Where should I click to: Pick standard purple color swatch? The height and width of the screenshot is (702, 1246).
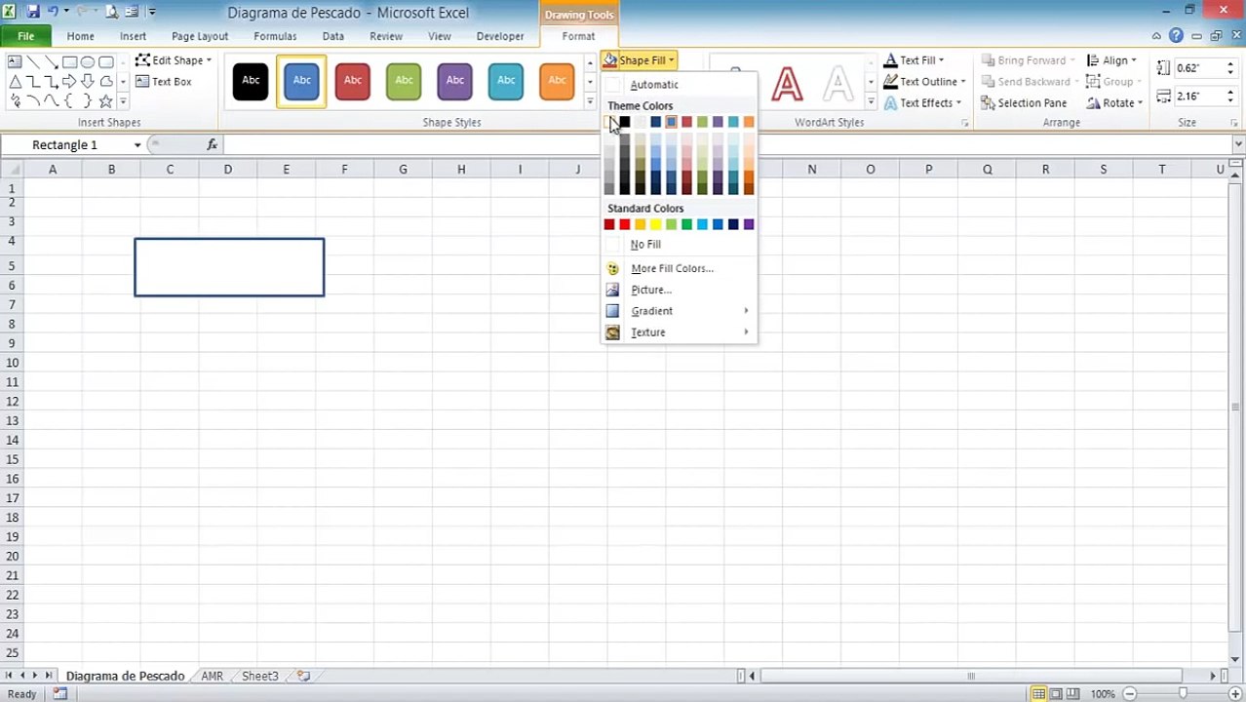[x=749, y=224]
